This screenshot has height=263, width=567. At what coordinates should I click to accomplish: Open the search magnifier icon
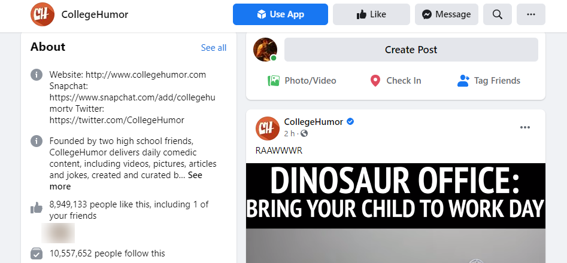point(497,14)
